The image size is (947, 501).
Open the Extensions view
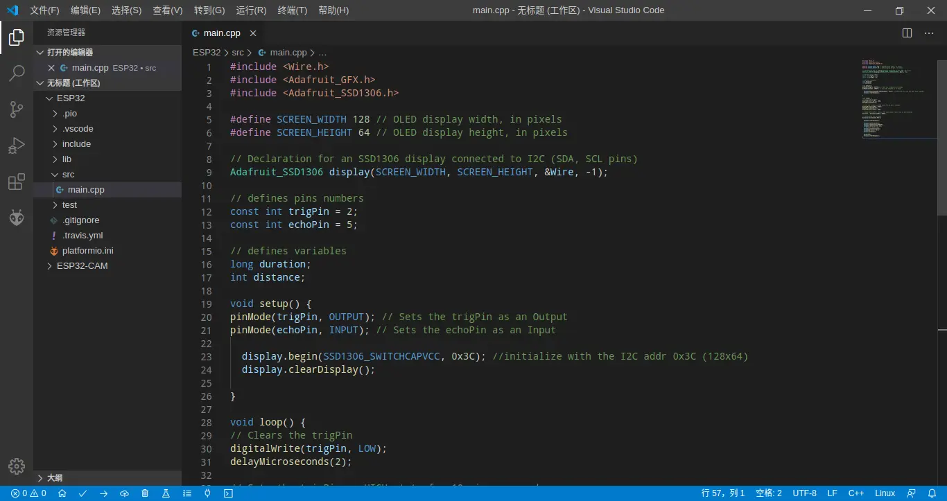tap(17, 182)
